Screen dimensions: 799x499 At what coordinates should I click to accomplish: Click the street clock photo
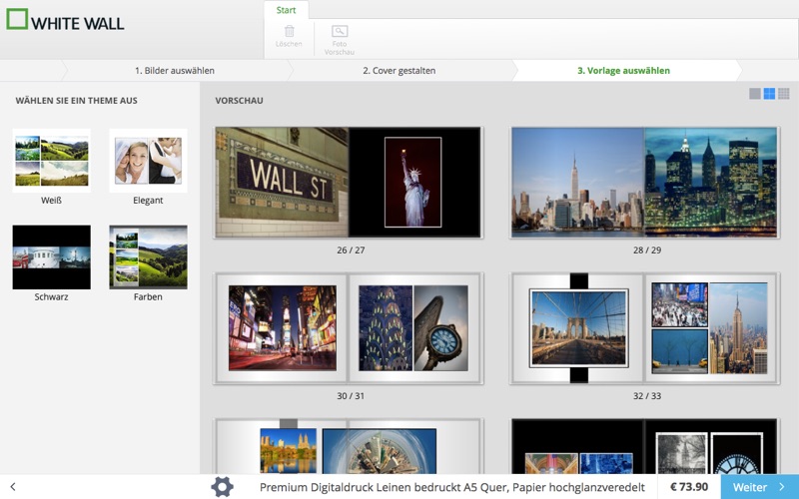441,328
